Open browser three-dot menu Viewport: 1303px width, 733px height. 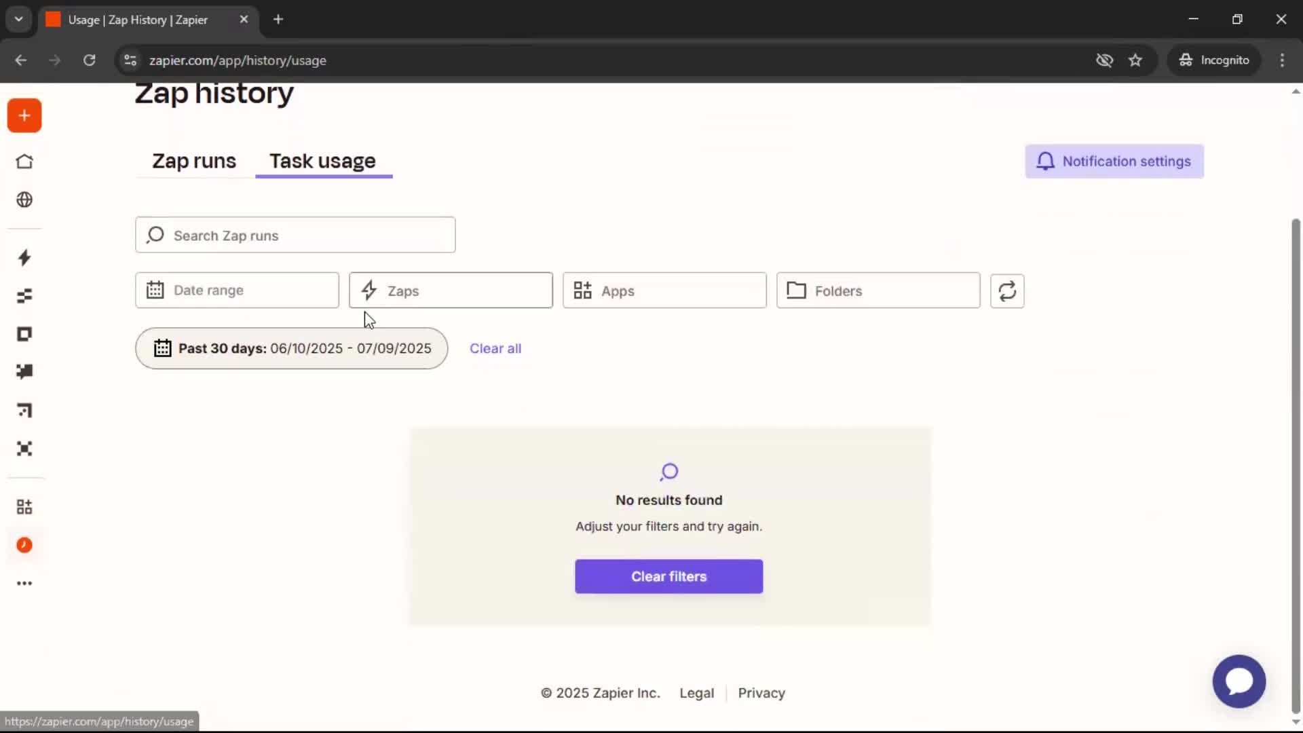pos(1282,60)
